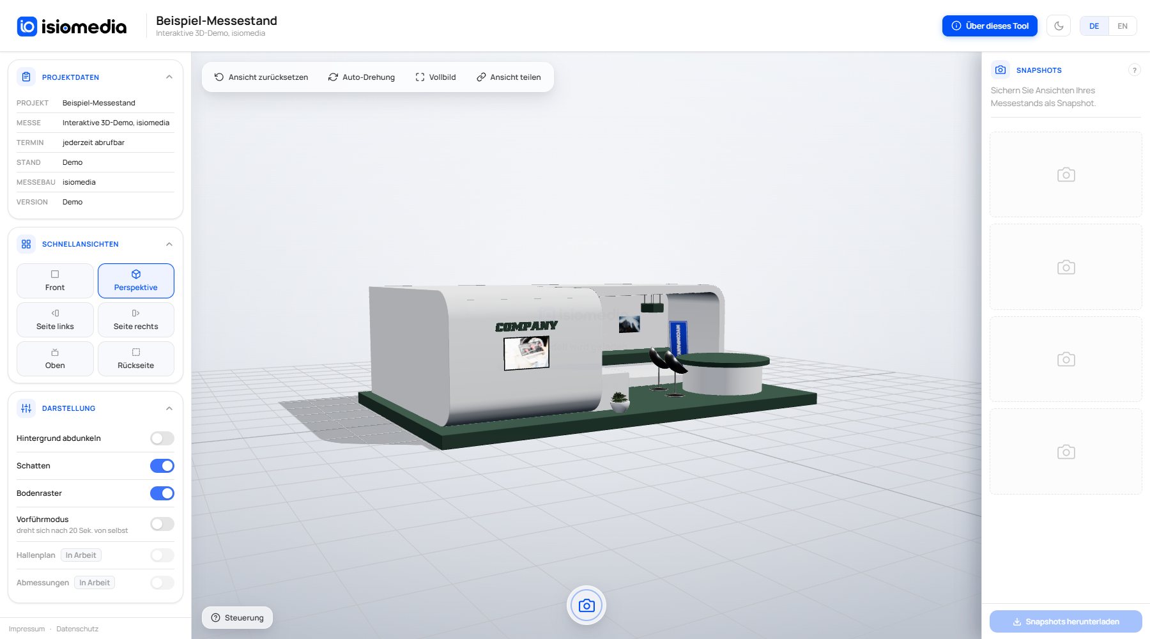The image size is (1150, 639).
Task: Click the download icon in Snapshots herunterladen
Action: pyautogui.click(x=1017, y=622)
